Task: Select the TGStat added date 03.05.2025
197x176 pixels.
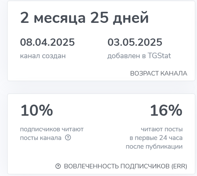Action: (135, 42)
